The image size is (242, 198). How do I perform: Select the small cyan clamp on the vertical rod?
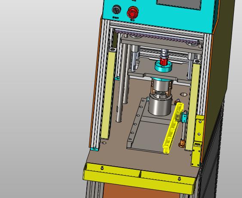pyautogui.click(x=184, y=117)
